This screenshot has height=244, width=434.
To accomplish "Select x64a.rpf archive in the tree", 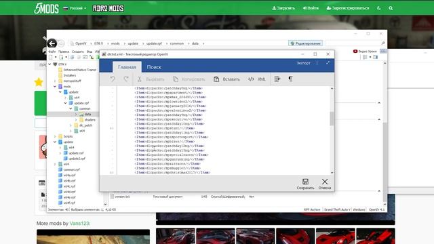I will click(66, 175).
